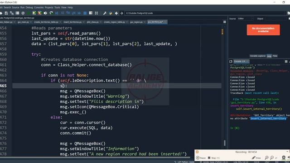Open the Tools menu
Screen dimensions: 290x163
(x=57, y=7)
